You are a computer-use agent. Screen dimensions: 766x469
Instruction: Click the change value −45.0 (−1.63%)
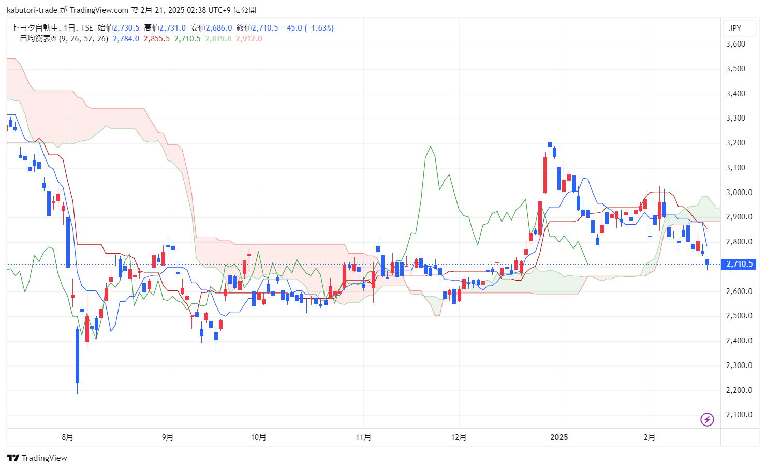pos(308,28)
